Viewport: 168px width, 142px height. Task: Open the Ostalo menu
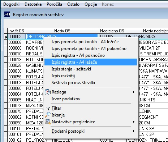[73, 4]
